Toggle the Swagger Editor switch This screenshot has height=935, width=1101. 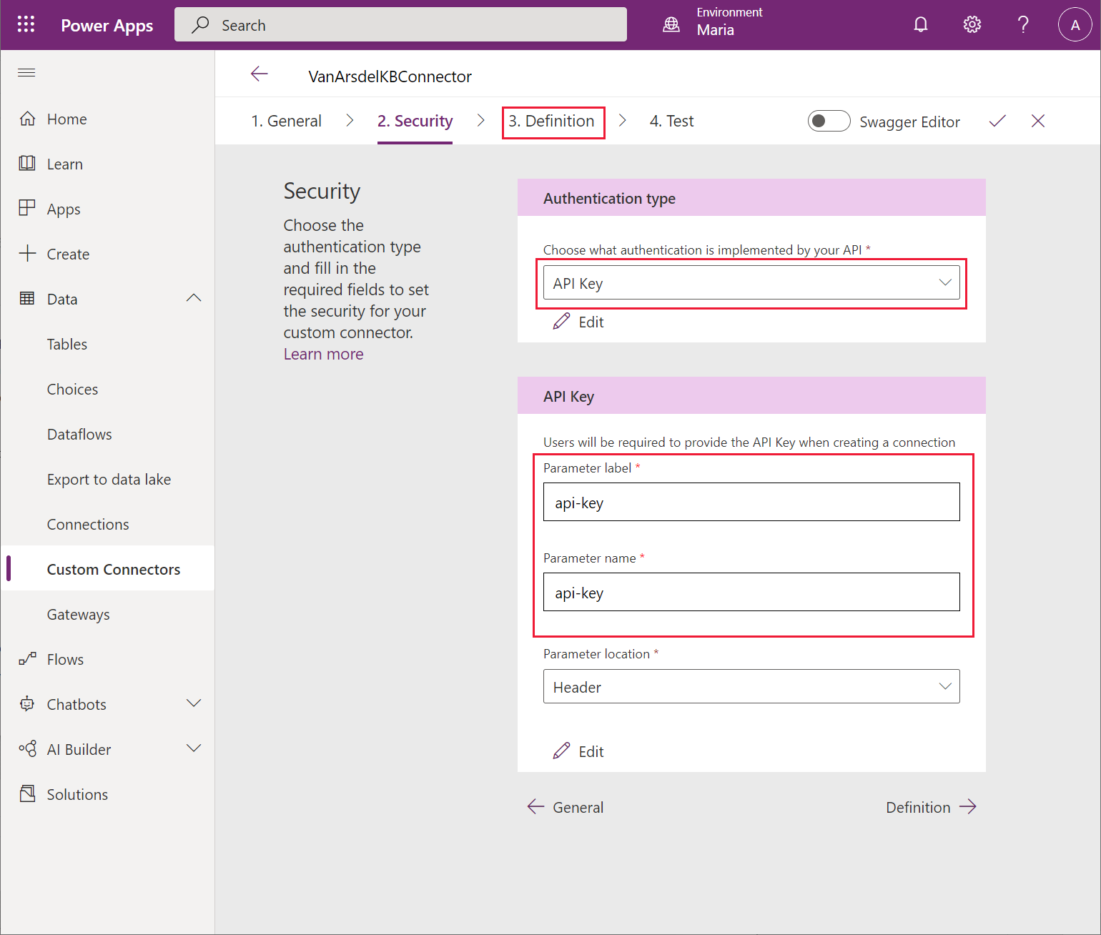(829, 122)
